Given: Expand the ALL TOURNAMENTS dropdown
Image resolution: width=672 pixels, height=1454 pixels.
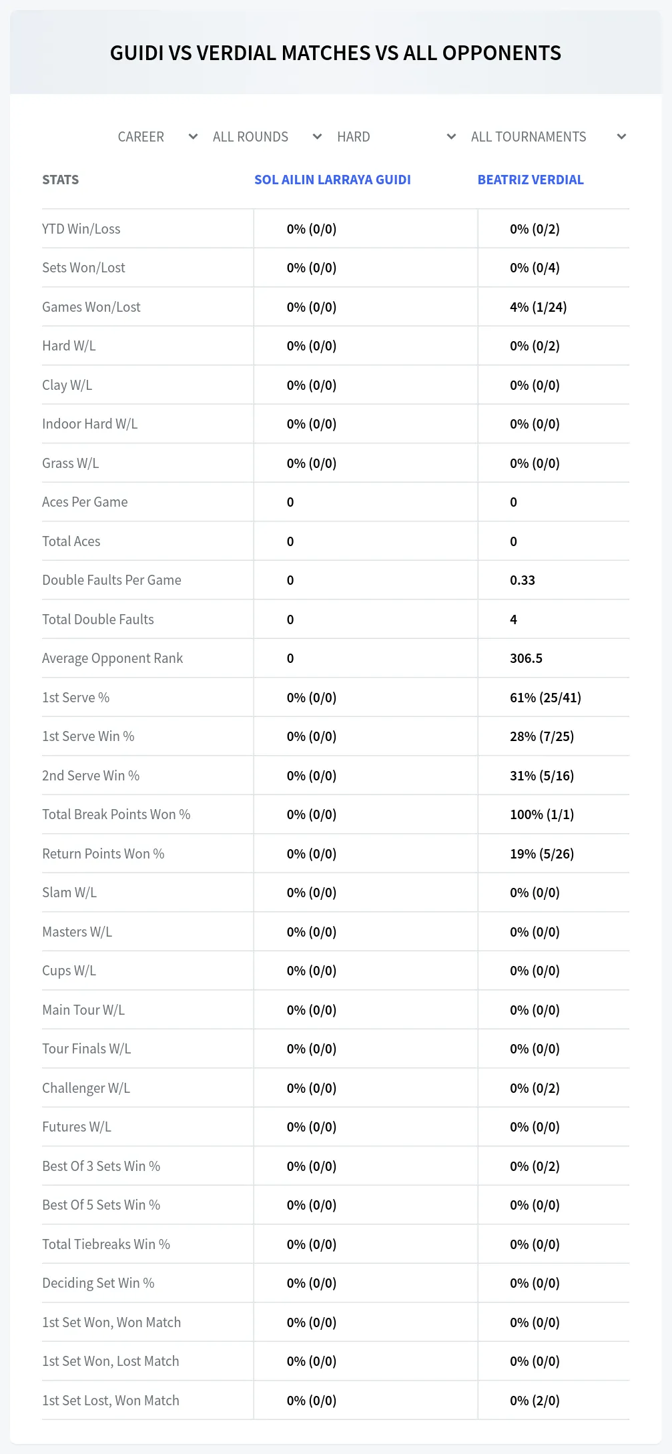Looking at the screenshot, I should [547, 137].
